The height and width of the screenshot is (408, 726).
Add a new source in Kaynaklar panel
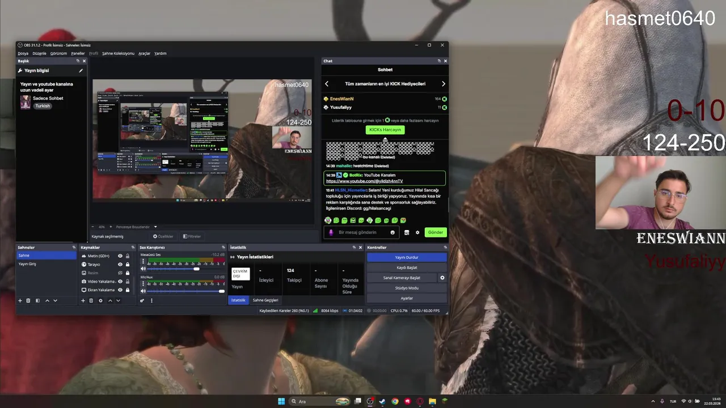83,300
